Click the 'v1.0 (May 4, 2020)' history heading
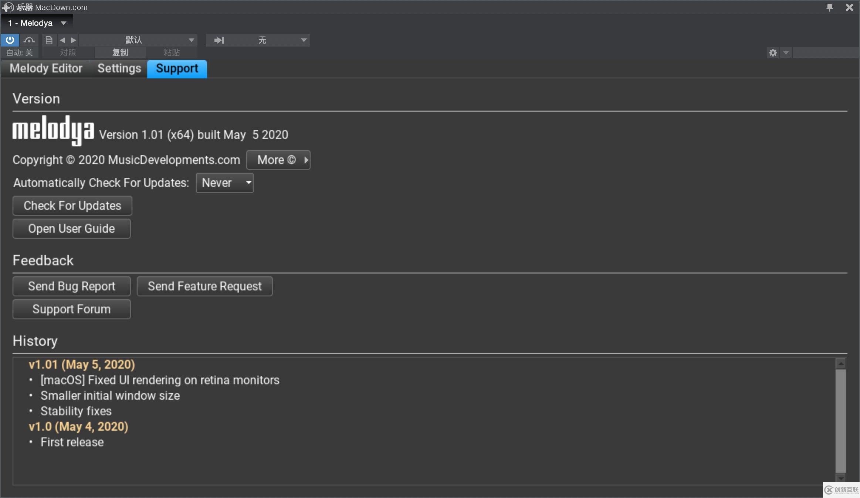The image size is (860, 498). (x=78, y=427)
